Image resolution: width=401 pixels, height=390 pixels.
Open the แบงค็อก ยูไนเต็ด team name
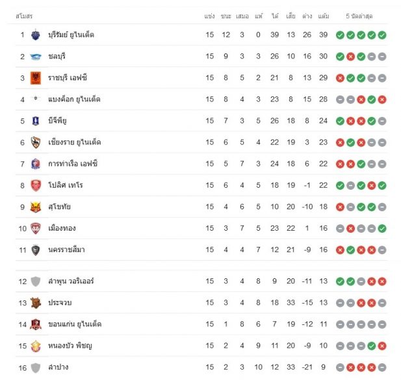74,99
